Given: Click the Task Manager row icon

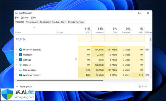Looking at the screenshot, I should (20, 70).
